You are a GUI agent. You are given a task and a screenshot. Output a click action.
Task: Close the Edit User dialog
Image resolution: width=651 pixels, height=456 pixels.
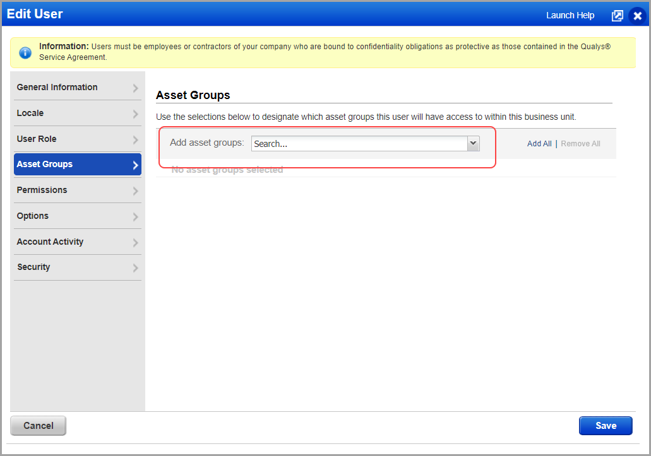[x=637, y=16]
